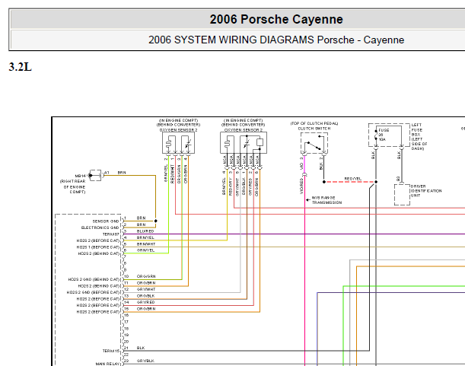Click the four-wire oxygen sensor symbol

click(x=179, y=142)
